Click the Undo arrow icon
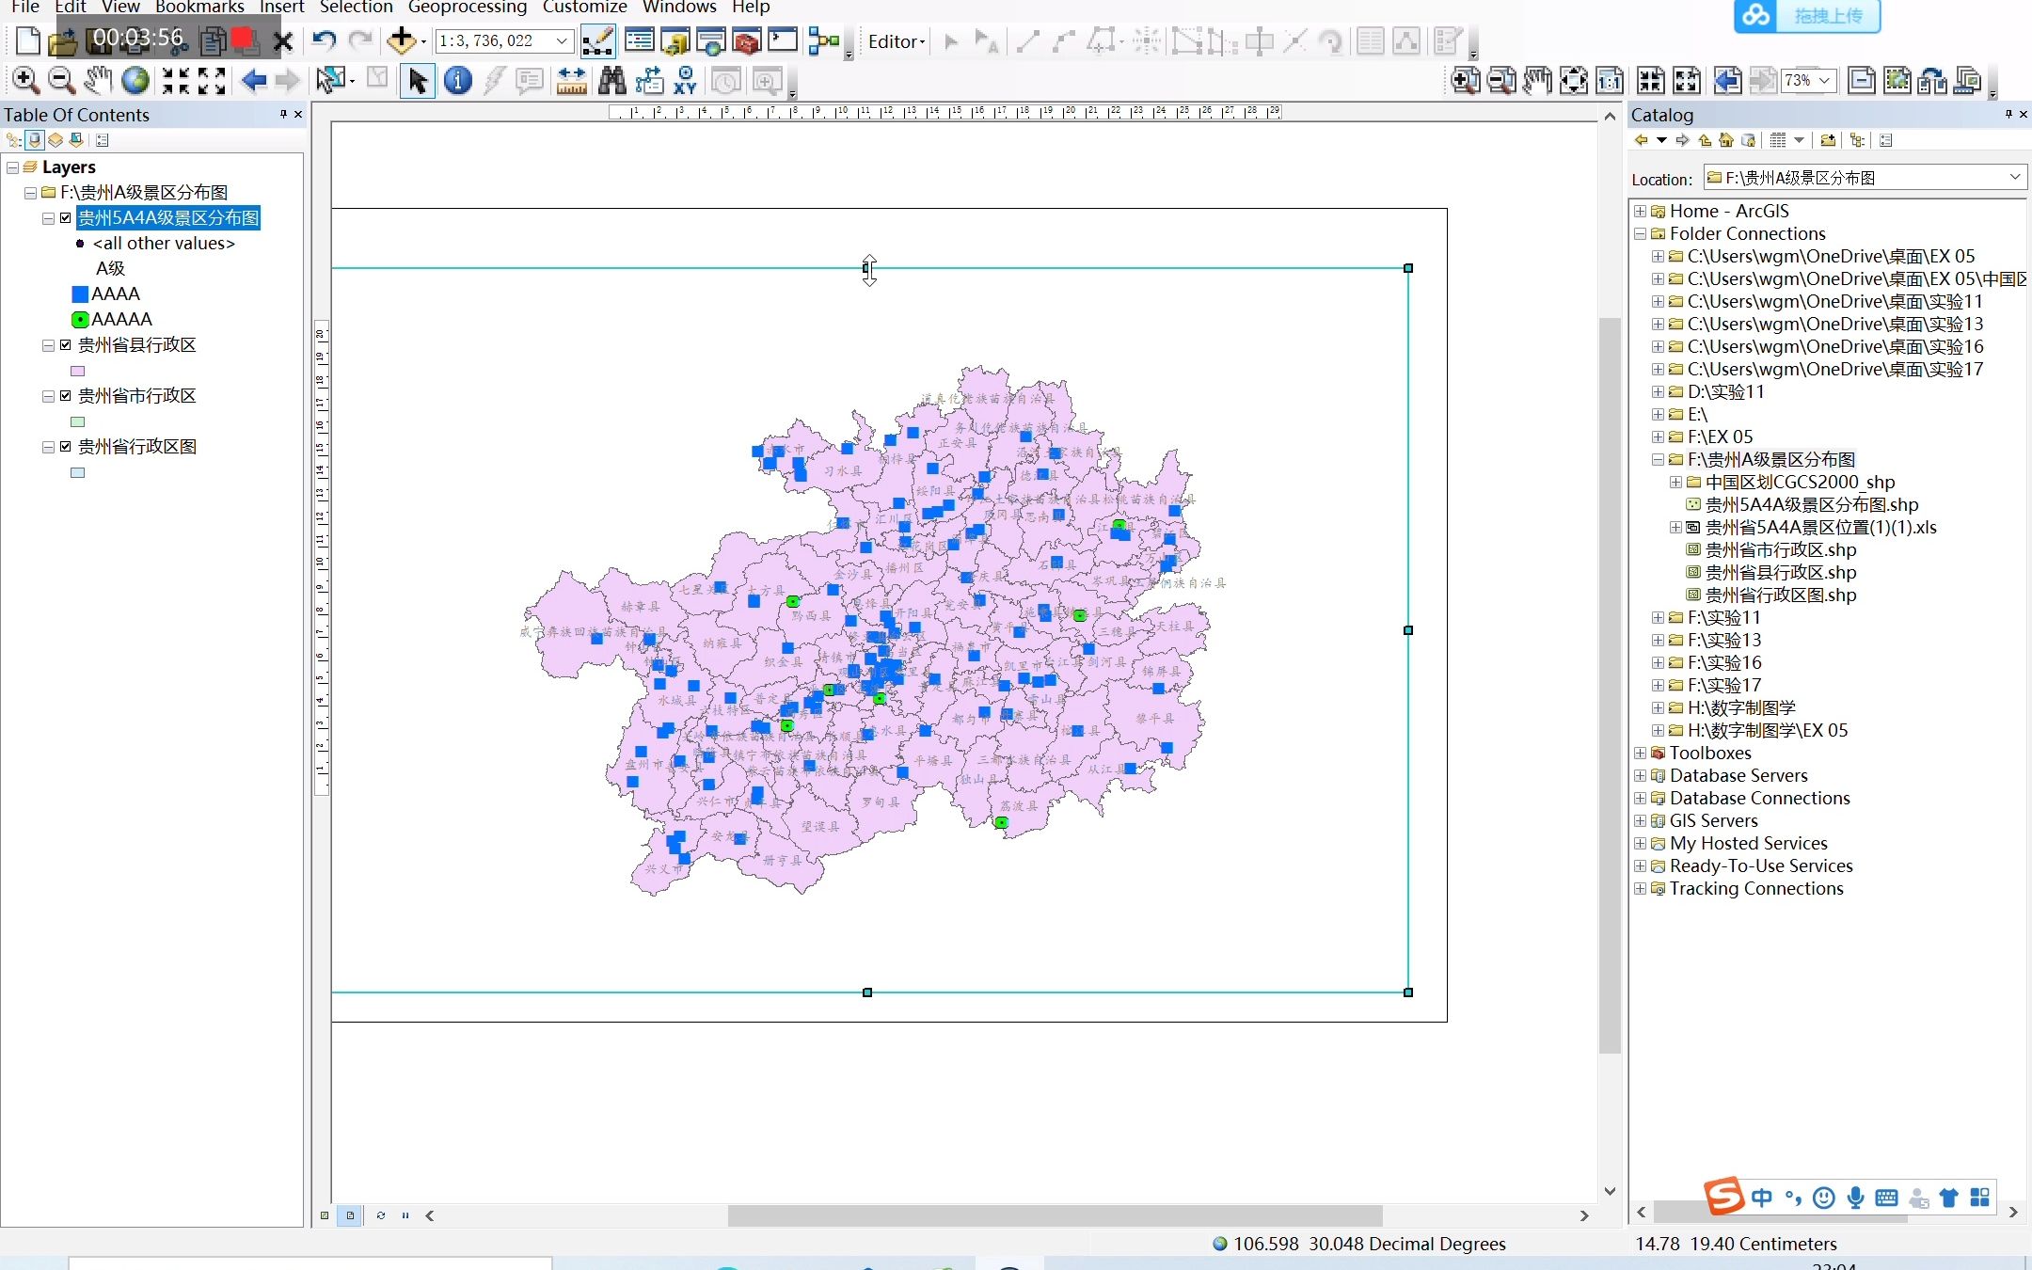 324,40
